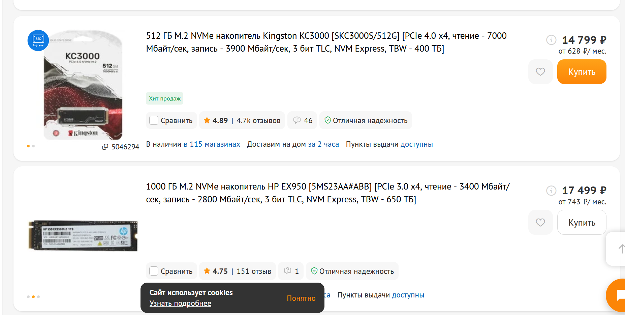Open the 'в 115 магазинах' availability link
Viewport: 625px width, 315px height.
point(212,144)
